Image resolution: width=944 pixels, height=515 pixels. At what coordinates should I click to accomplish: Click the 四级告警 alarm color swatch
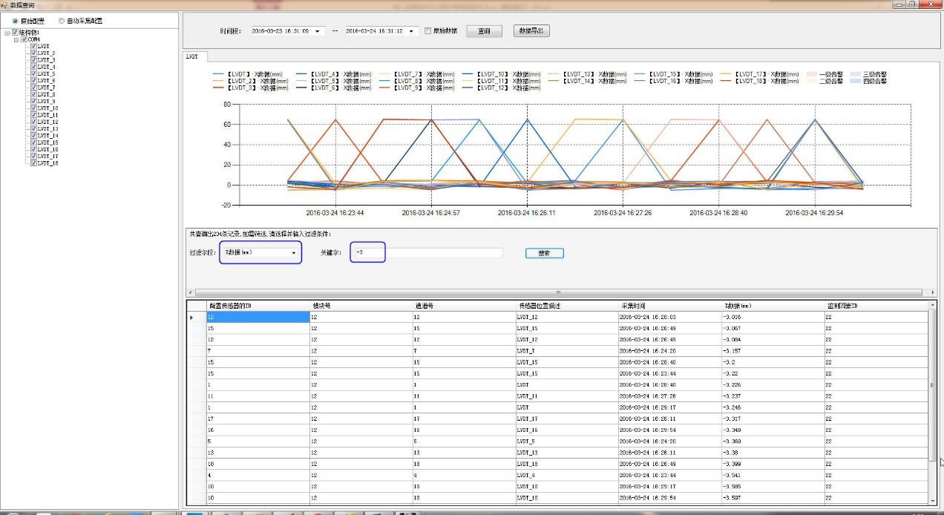tap(856, 81)
